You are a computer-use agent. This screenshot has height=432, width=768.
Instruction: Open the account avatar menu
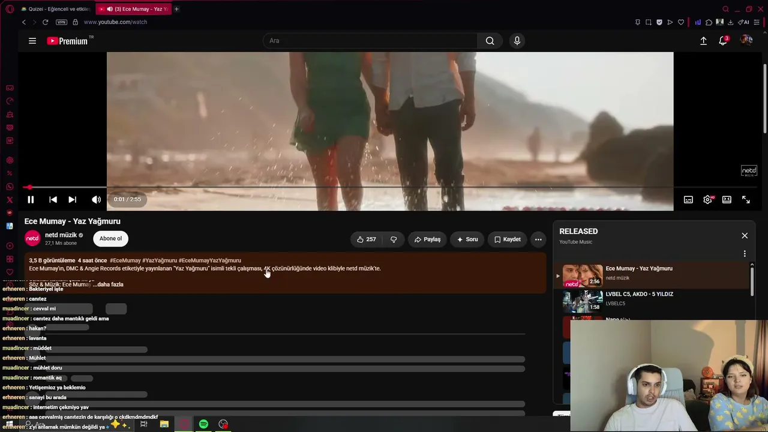[746, 40]
